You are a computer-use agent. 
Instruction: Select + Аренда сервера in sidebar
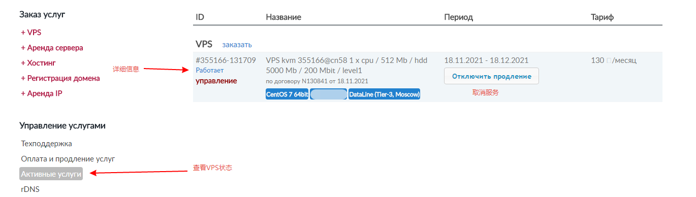(52, 48)
